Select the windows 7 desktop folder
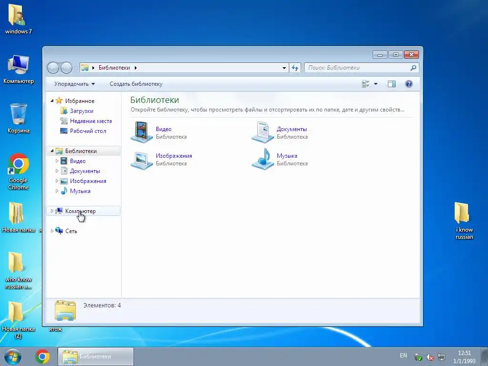The height and width of the screenshot is (366, 488). 18,19
